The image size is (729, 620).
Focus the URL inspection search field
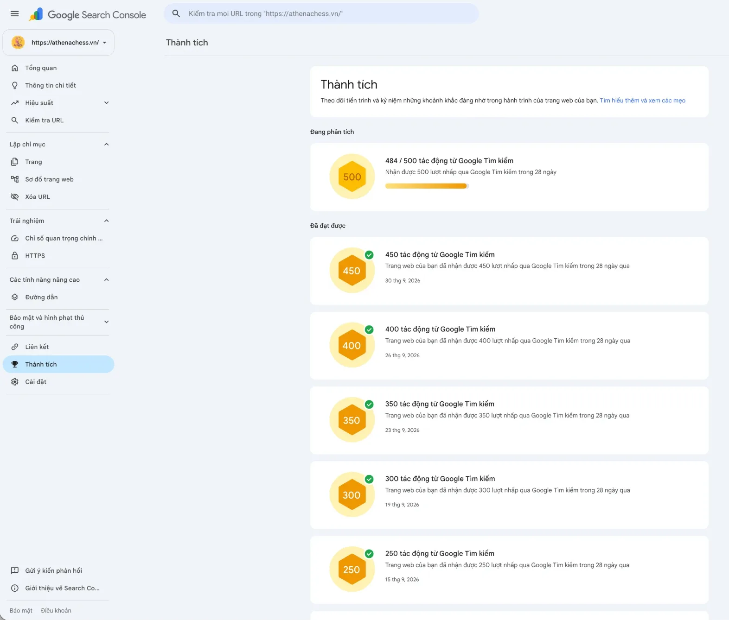321,14
